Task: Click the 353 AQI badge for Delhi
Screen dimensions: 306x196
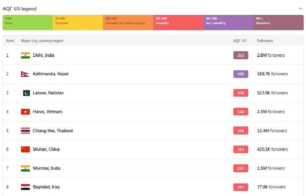Action: 241,55
